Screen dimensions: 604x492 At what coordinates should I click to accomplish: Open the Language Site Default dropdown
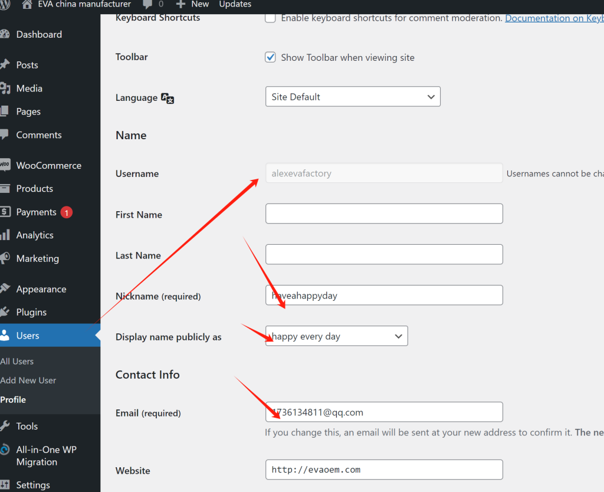pos(353,97)
